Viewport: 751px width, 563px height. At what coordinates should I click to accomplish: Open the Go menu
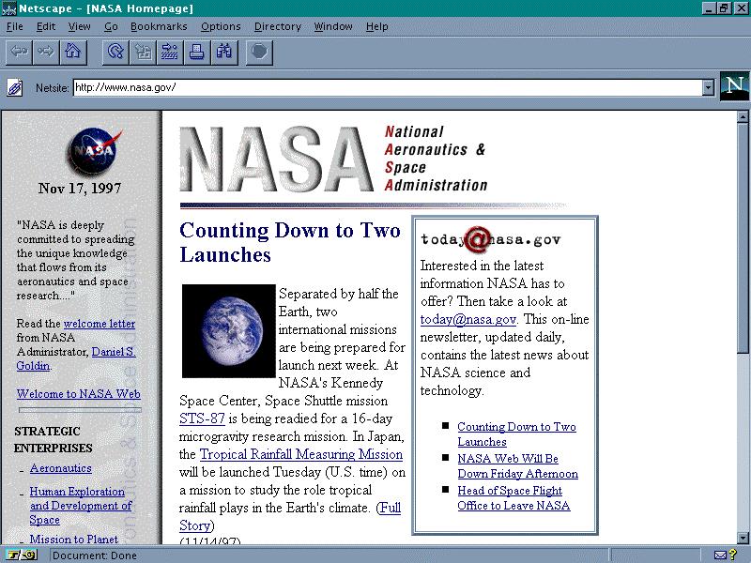[x=111, y=27]
